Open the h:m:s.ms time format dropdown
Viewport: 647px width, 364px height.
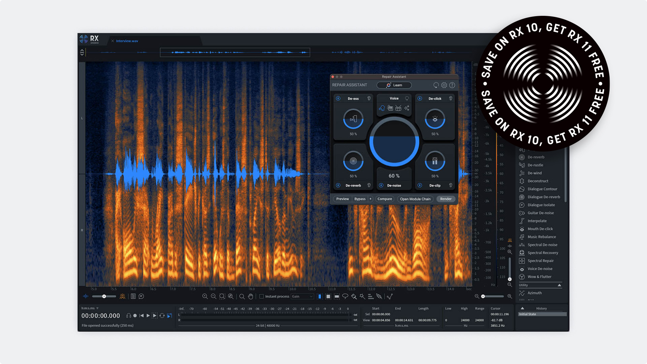click(x=97, y=308)
